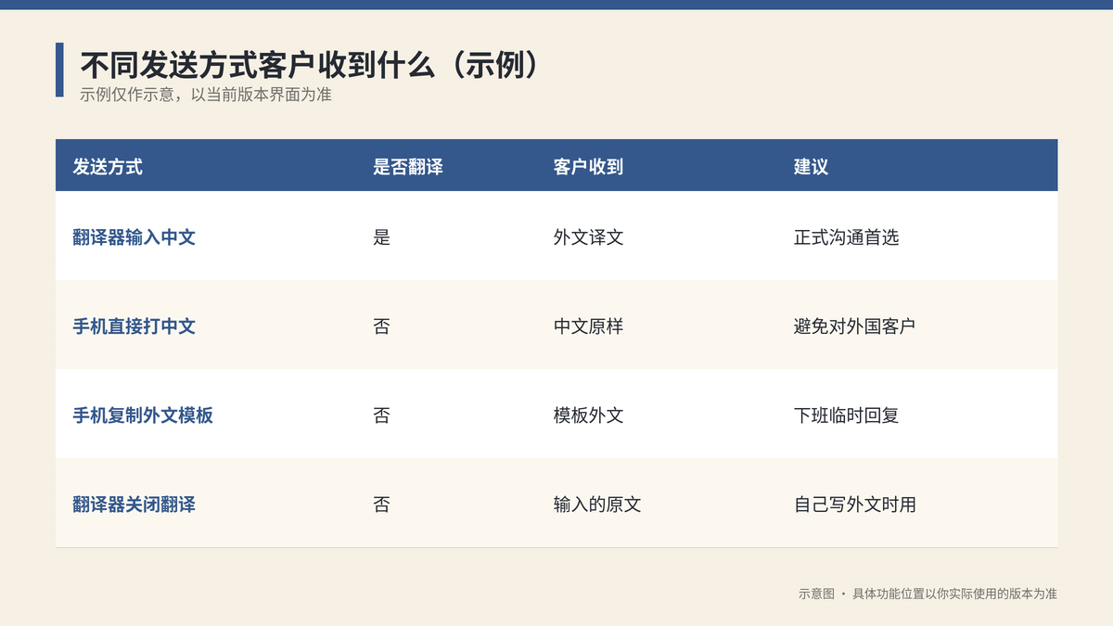1113x626 pixels.
Task: Click the 外文译文 cell
Action: point(588,237)
